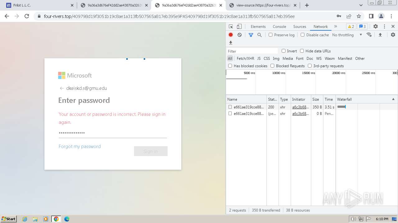This screenshot has width=398, height=223.
Task: Open initiator link of the pending request
Action: pos(300,114)
